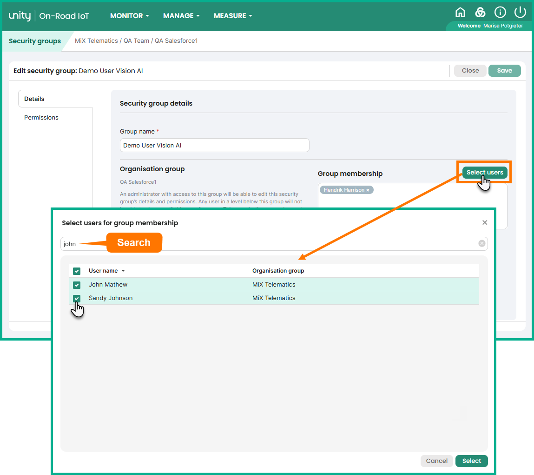Uncheck Sandy Johnson checkbox
This screenshot has height=475, width=534.
pyautogui.click(x=77, y=298)
